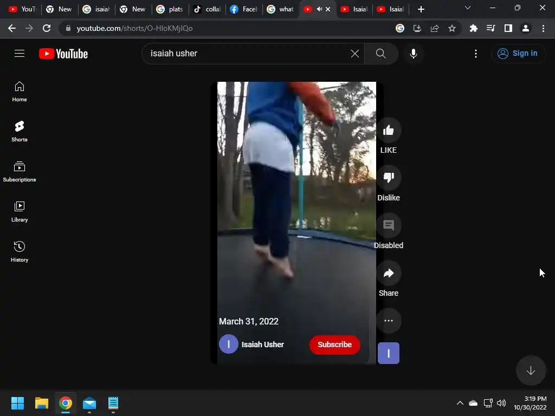Screen dimensions: 555x416
Task: Open Chrome three-dot menu
Action: tap(543, 28)
